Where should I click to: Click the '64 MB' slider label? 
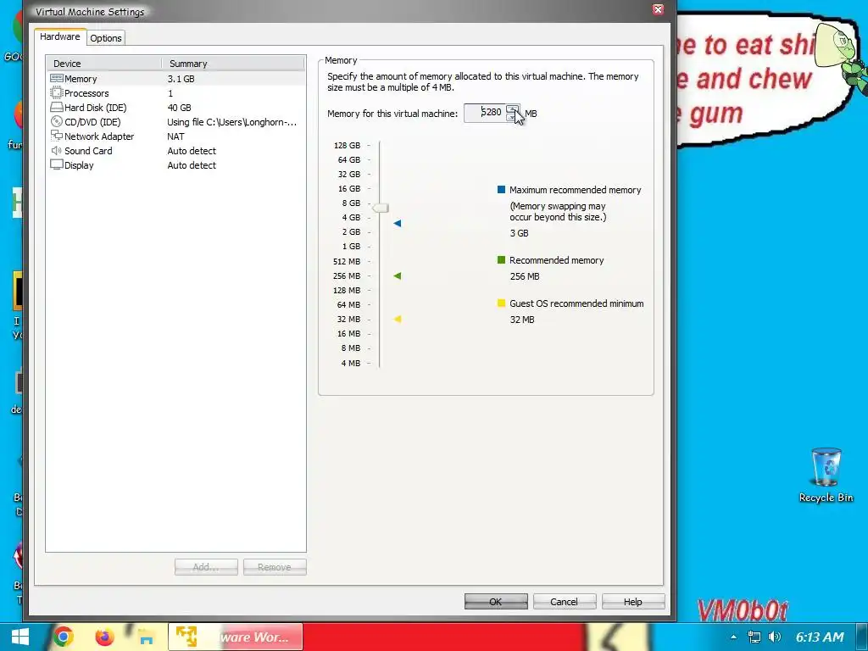point(348,304)
